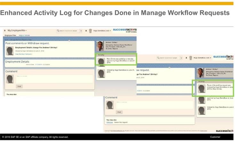Click avatar beside route changed activity entry
This screenshot has width=235, height=142.
202,89
